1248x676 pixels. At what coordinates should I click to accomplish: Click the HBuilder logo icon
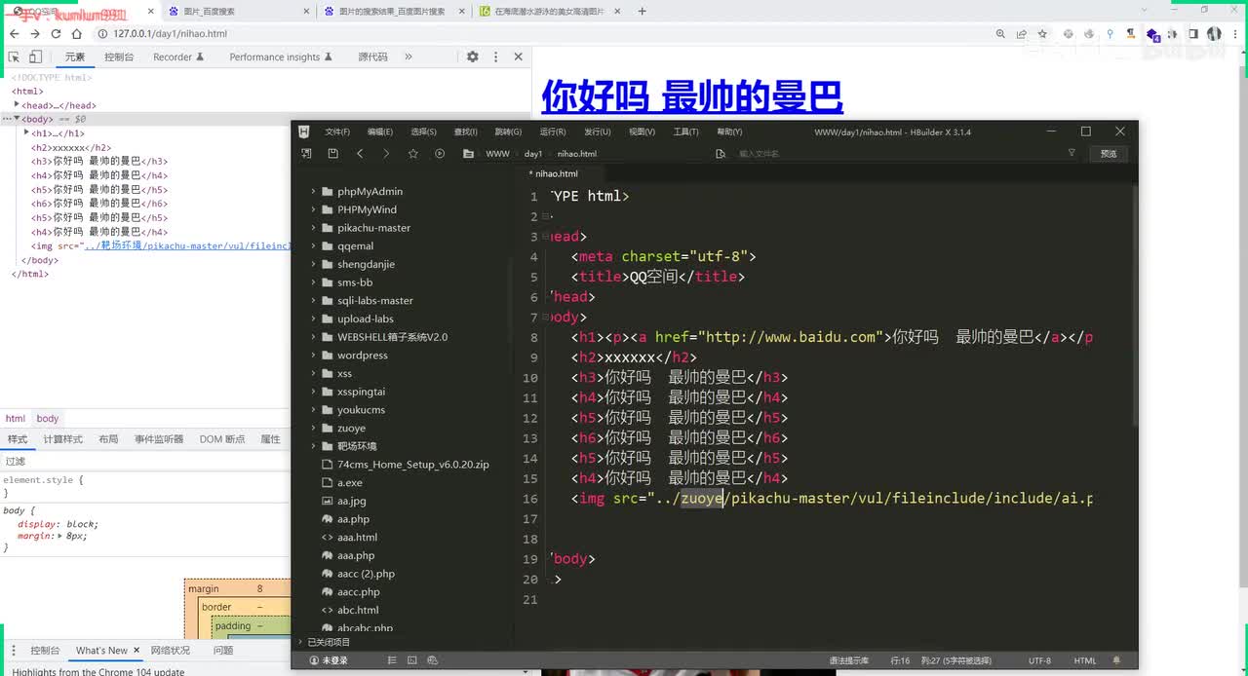tap(304, 131)
